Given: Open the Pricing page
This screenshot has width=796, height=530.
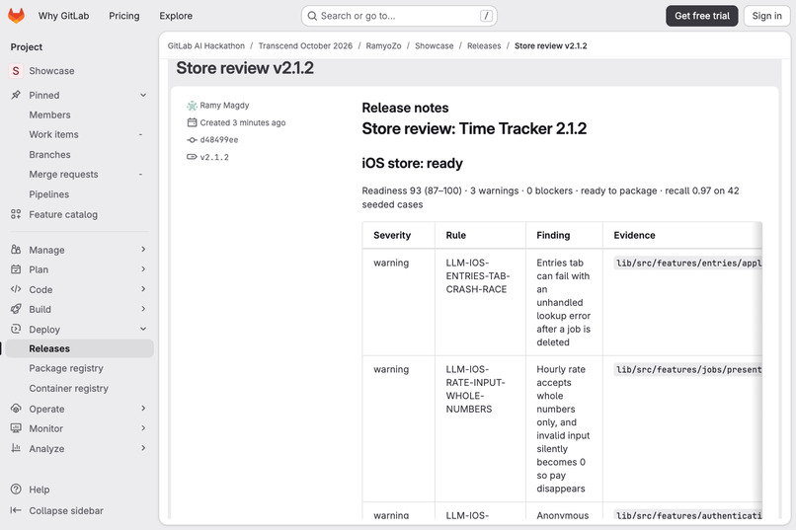Looking at the screenshot, I should 123,16.
